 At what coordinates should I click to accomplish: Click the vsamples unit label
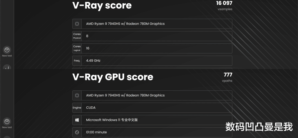point(225,9)
